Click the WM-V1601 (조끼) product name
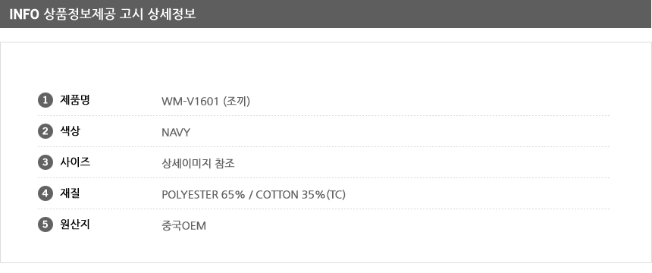The width and height of the screenshot is (652, 273). pos(205,101)
